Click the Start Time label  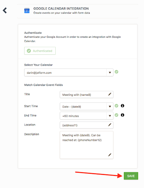tap(31, 106)
